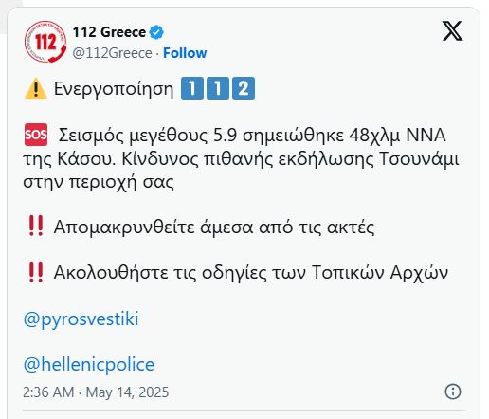Click the blue verified badge
Viewport: 489px width, 419px height.
click(156, 32)
